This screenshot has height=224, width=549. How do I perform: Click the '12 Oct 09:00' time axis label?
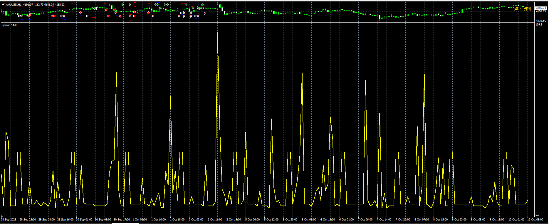(535, 220)
